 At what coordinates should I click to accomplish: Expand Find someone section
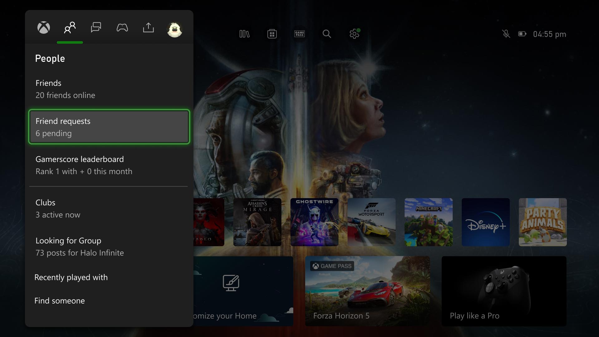click(60, 300)
